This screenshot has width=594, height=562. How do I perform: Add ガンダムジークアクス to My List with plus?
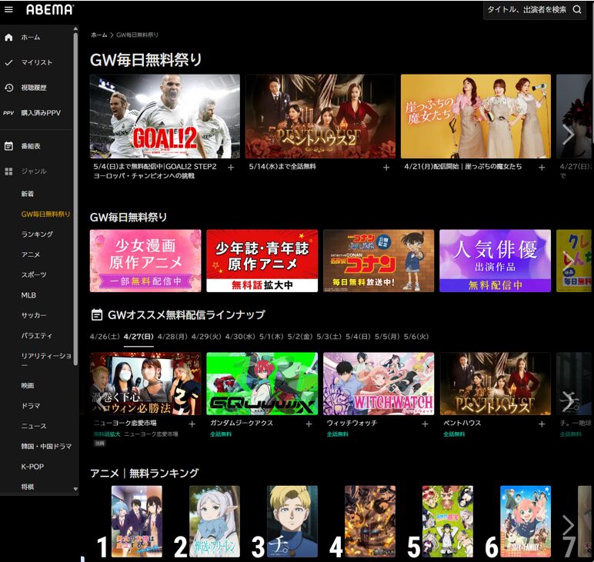pos(309,424)
